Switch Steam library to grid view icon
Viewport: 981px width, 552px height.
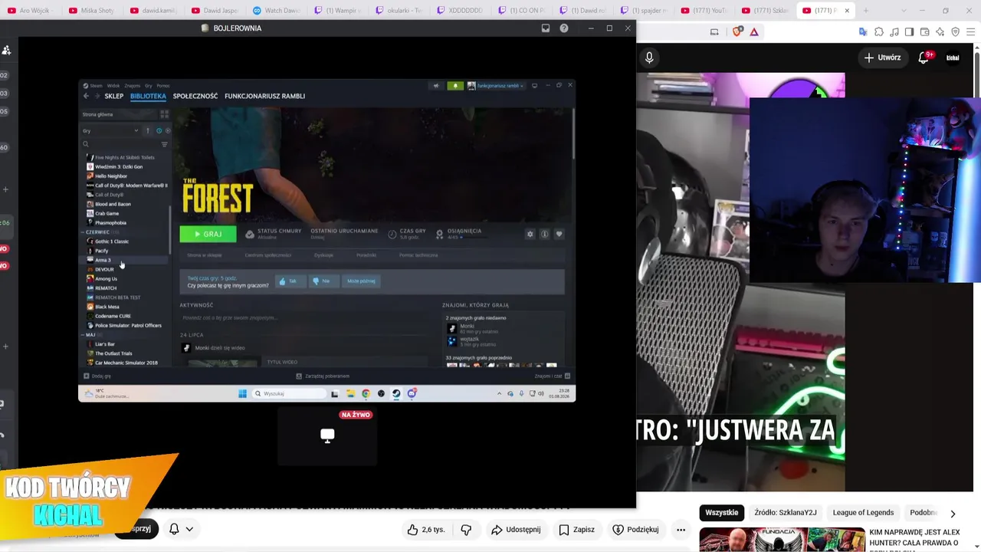[x=164, y=114]
